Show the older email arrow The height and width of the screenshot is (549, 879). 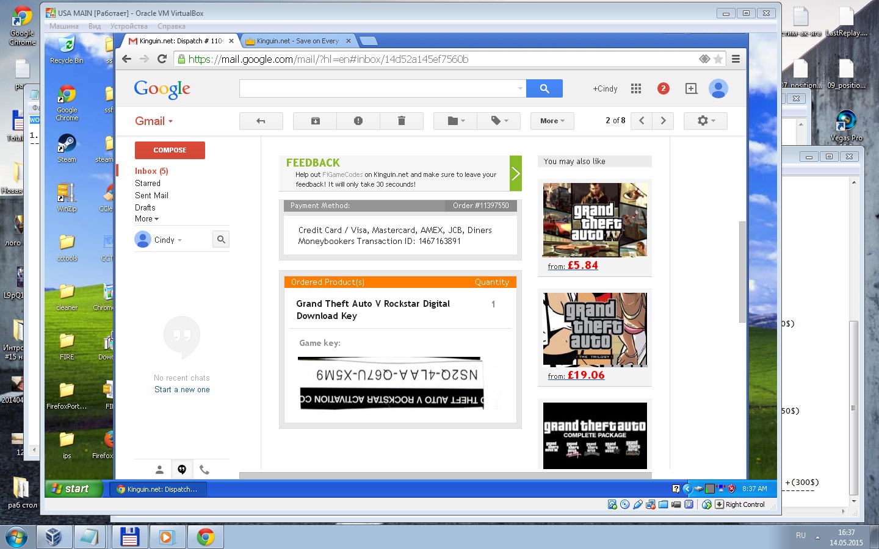coord(663,121)
